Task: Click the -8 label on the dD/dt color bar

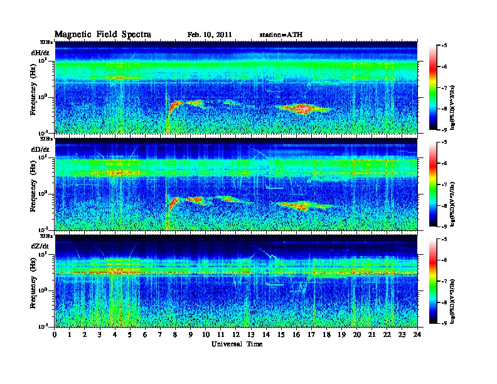Action: [444, 206]
